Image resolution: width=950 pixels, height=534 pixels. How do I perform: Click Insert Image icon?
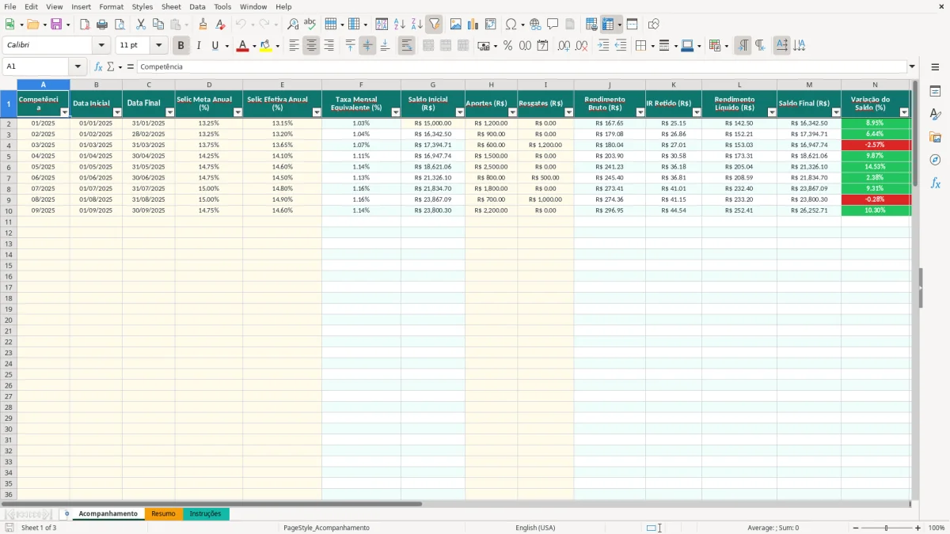[x=455, y=25]
